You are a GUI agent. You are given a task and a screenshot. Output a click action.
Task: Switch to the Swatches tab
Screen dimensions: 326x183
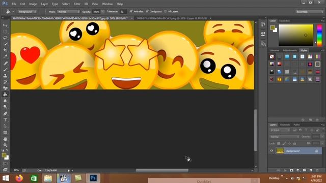(x=284, y=21)
